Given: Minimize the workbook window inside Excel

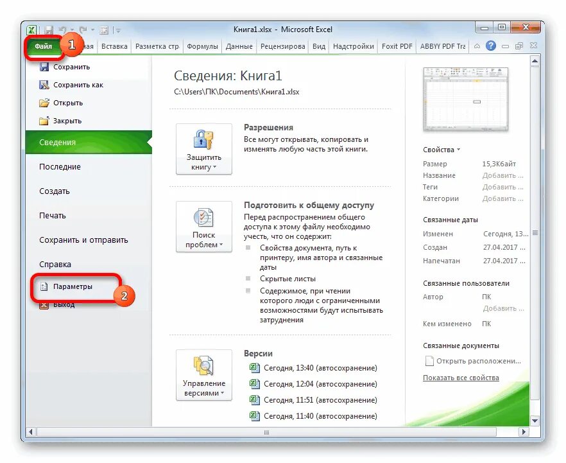Looking at the screenshot, I should (x=506, y=46).
